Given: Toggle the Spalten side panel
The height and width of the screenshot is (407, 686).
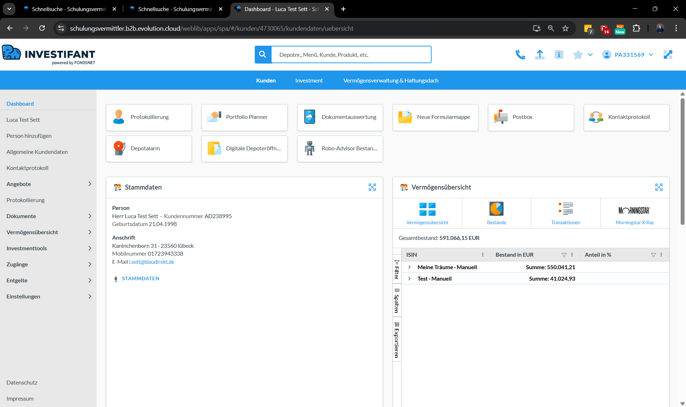Looking at the screenshot, I should (x=397, y=300).
